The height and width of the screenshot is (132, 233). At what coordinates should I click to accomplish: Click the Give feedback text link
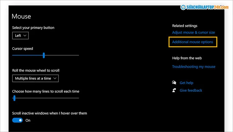[x=191, y=90]
